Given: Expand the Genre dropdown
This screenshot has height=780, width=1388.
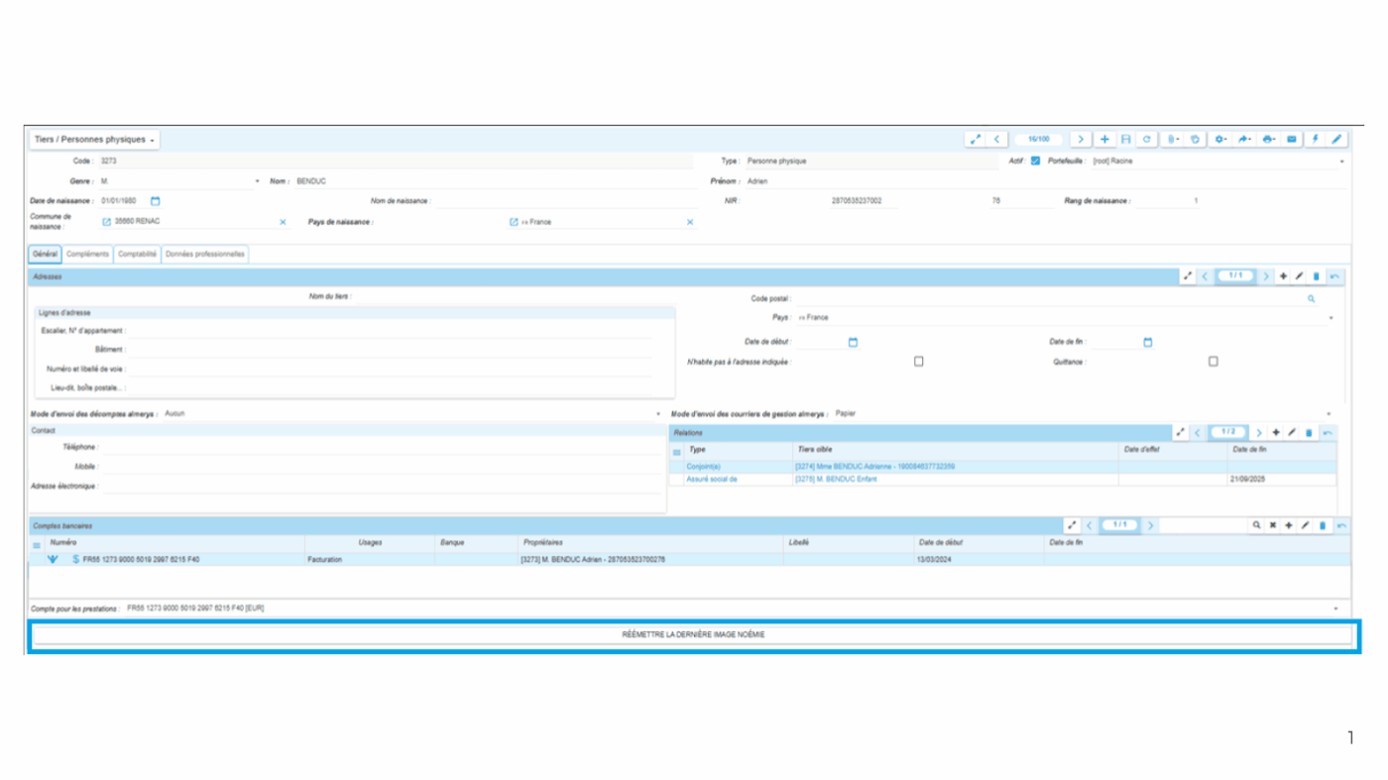Looking at the screenshot, I should click(257, 181).
